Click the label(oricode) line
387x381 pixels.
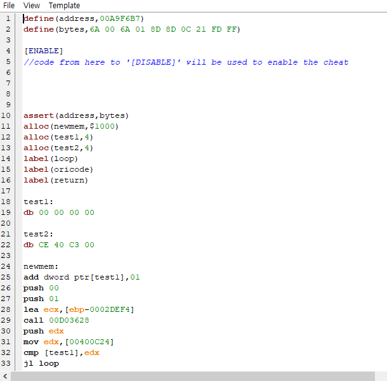(x=58, y=169)
